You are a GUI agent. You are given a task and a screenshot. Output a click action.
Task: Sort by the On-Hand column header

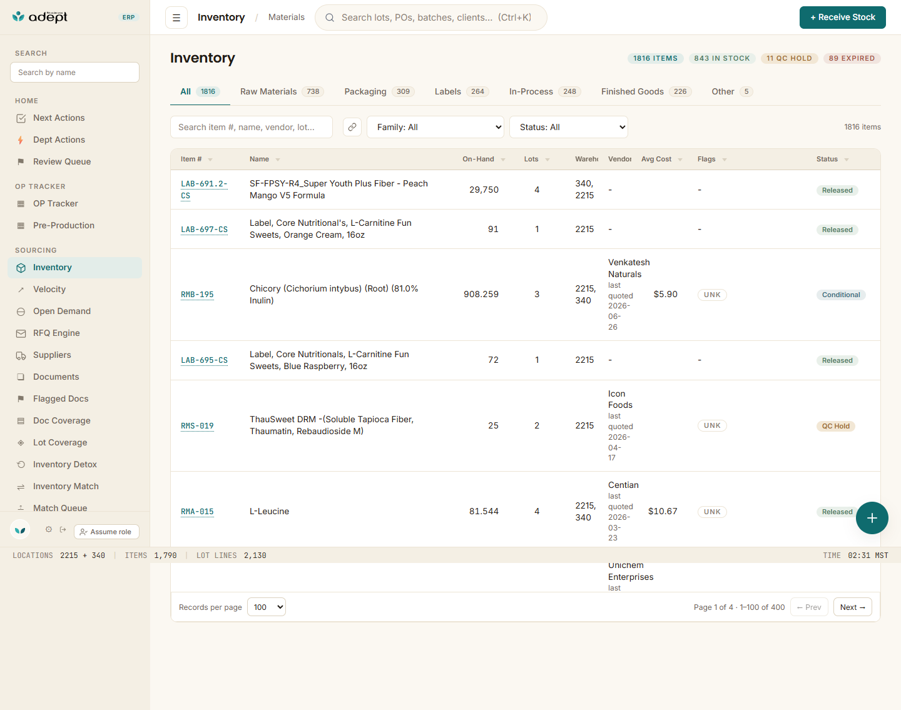pyautogui.click(x=478, y=159)
